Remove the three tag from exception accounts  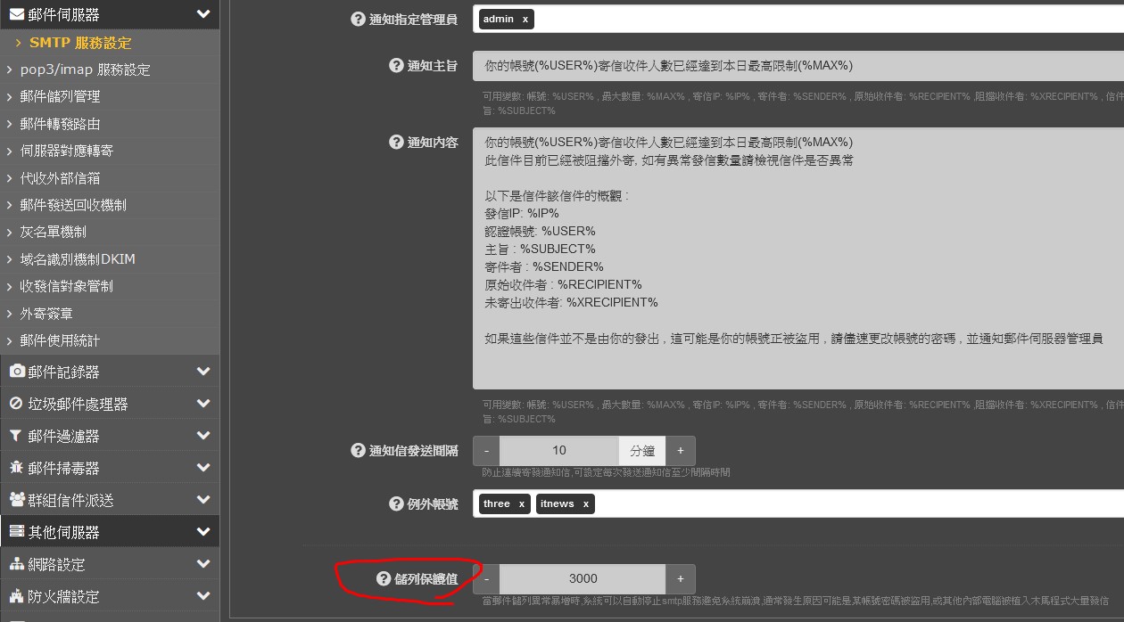point(521,504)
